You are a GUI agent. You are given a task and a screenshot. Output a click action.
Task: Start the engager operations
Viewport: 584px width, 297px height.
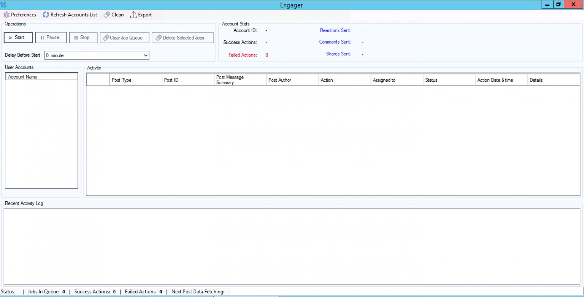(18, 38)
